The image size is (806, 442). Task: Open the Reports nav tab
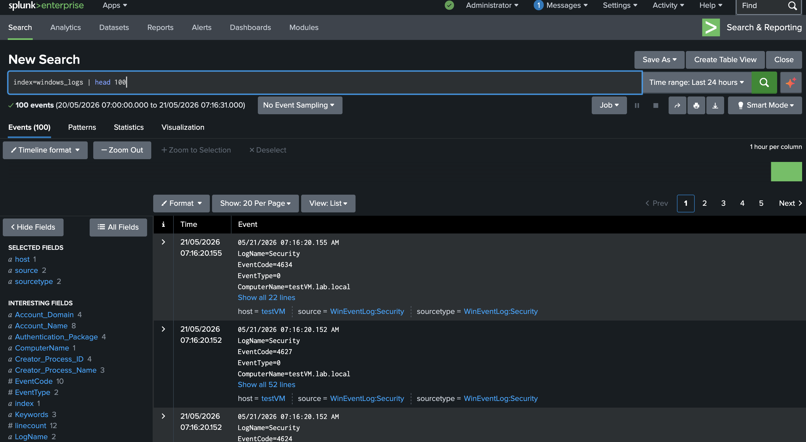tap(160, 27)
